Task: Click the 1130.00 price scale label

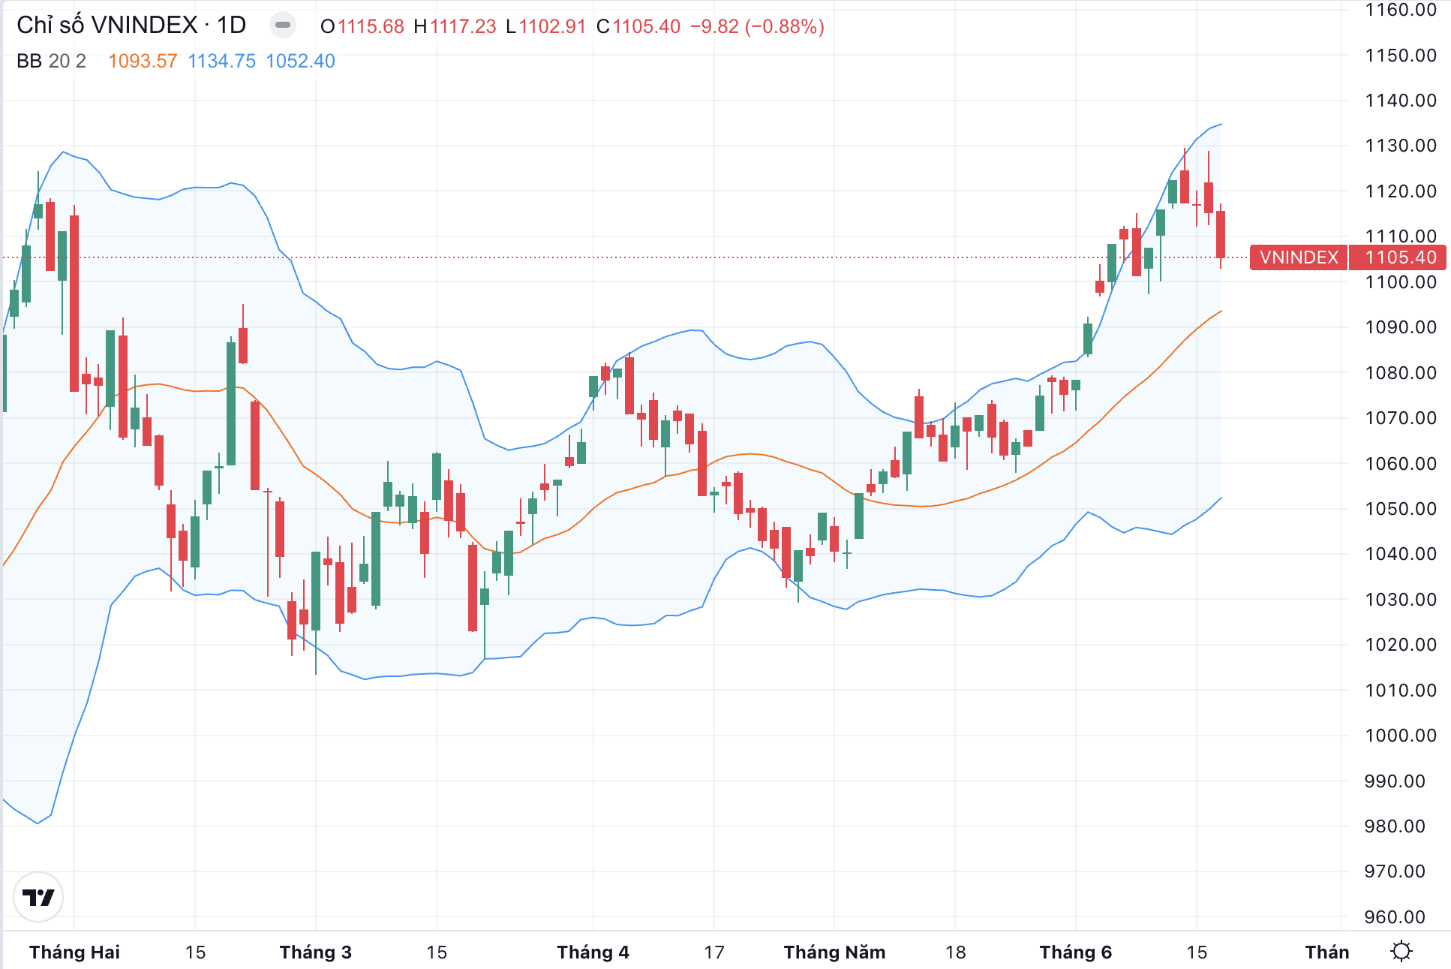Action: pyautogui.click(x=1400, y=146)
